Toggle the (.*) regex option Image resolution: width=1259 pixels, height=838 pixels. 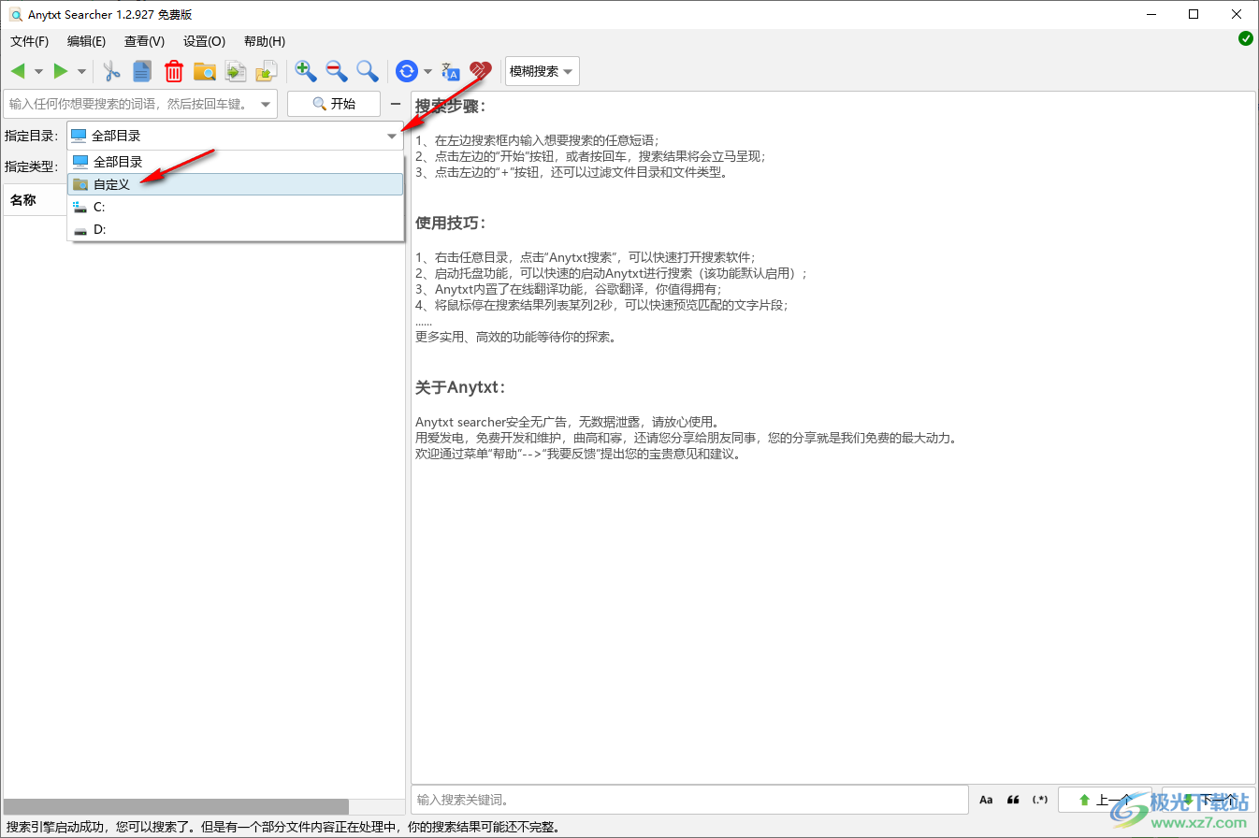point(1040,800)
